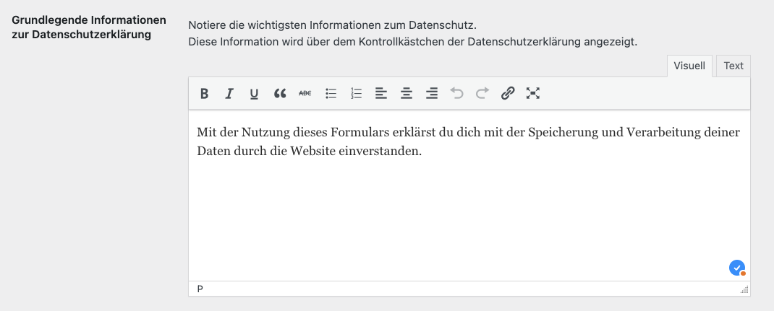This screenshot has width=774, height=311.
Task: Switch to the Visuell editor tab
Action: (x=689, y=66)
